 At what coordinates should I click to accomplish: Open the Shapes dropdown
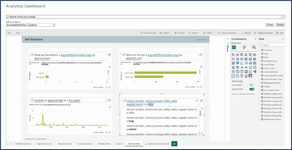[x=194, y=33]
